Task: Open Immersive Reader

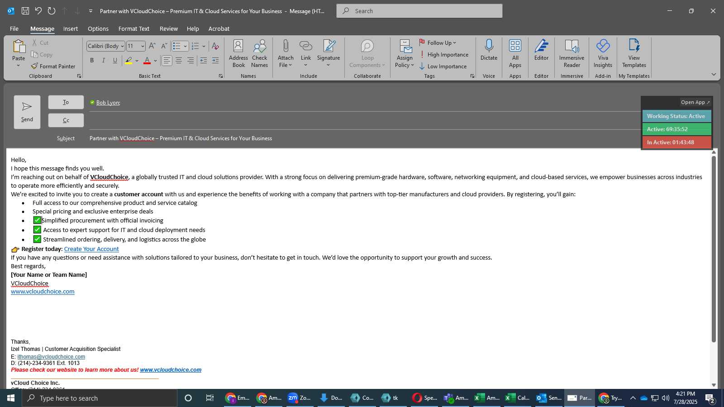Action: pos(572,53)
